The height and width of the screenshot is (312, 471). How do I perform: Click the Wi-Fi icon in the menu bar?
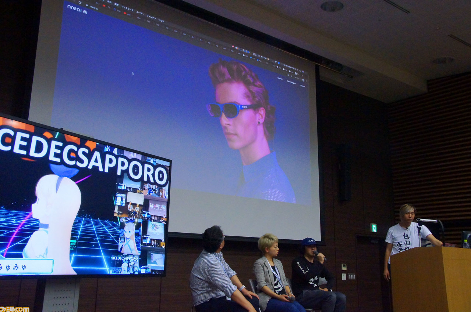pyautogui.click(x=276, y=62)
